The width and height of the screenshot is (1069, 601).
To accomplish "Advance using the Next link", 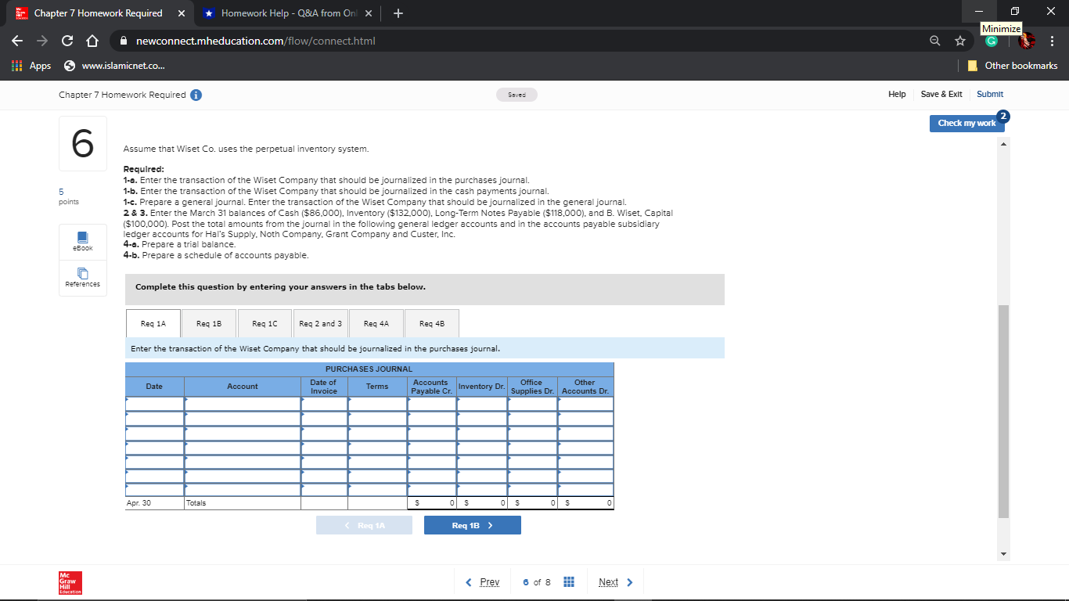I will tap(609, 581).
